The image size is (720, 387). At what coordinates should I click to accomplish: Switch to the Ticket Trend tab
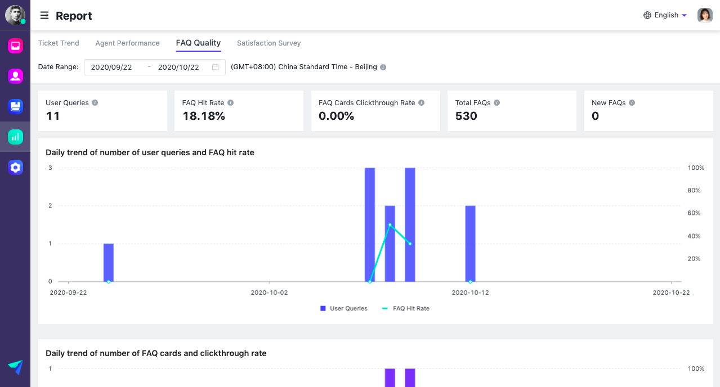[59, 43]
